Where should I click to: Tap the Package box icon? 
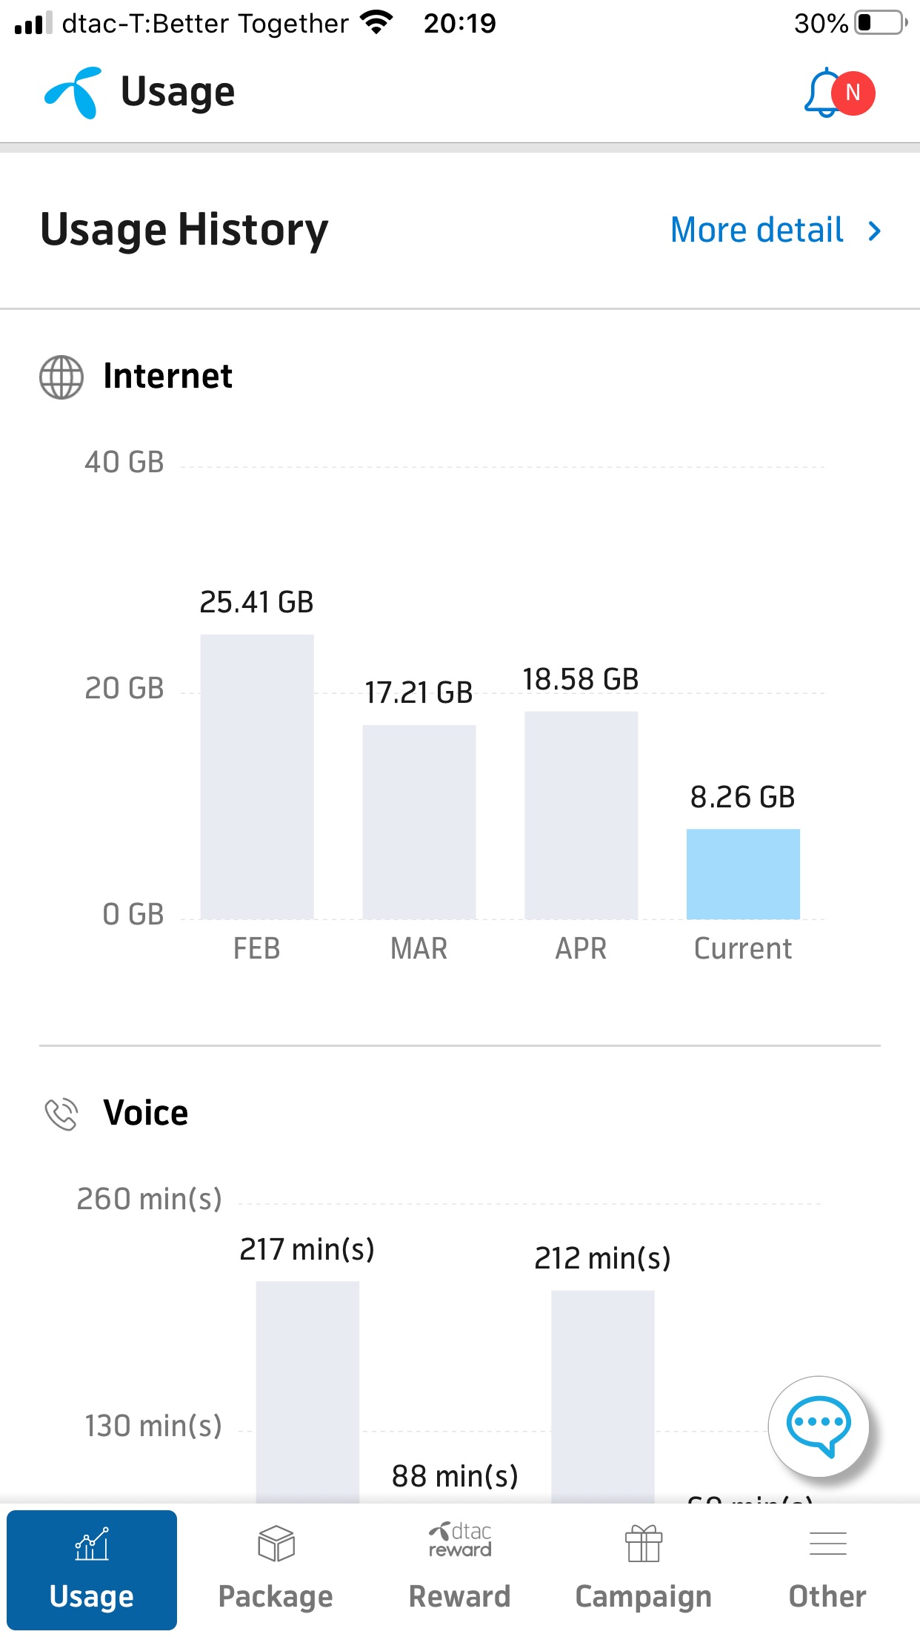(x=276, y=1544)
